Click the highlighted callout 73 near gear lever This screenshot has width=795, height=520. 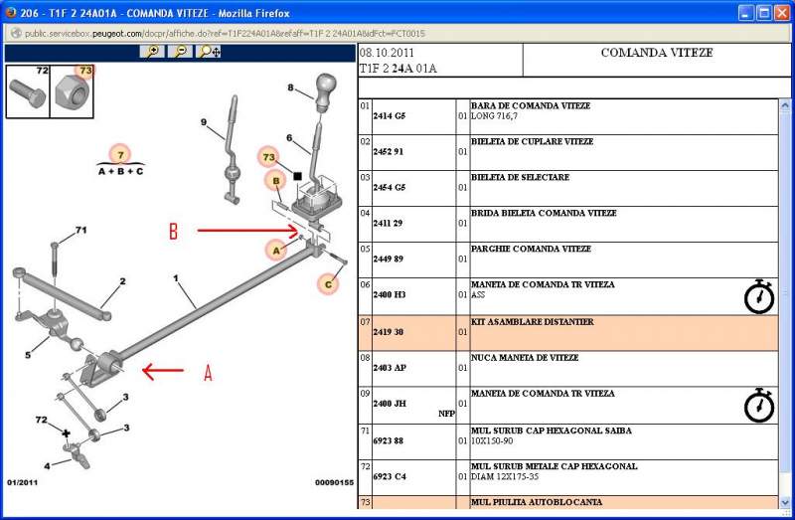268,157
